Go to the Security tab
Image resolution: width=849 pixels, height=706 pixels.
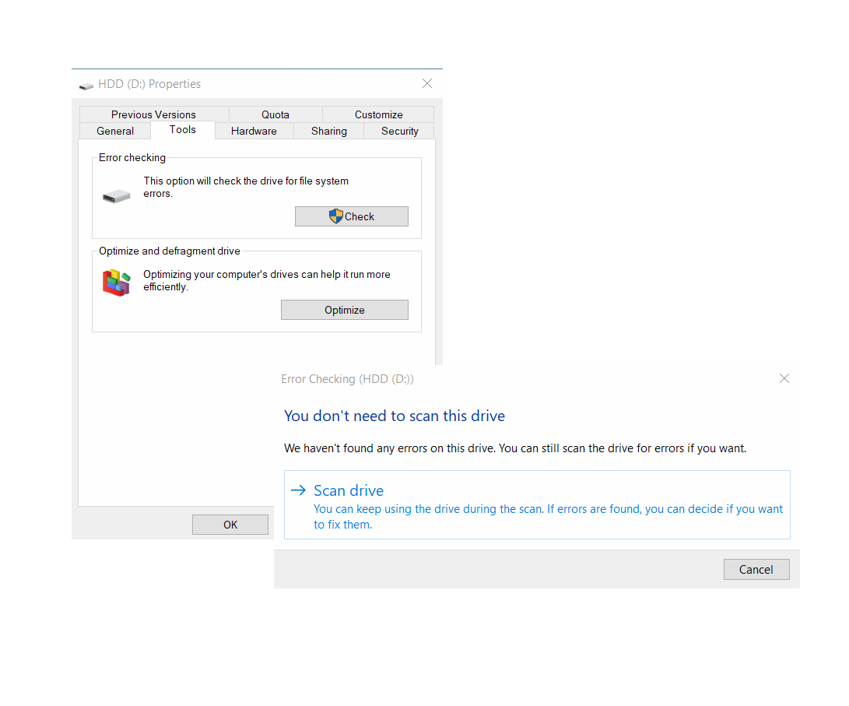click(x=399, y=131)
